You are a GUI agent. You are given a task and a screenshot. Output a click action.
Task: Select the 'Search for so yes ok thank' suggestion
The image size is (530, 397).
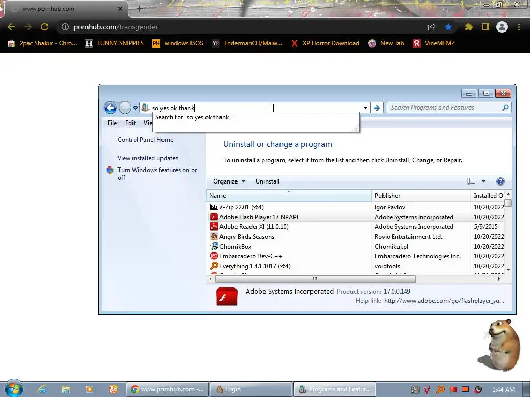point(256,117)
